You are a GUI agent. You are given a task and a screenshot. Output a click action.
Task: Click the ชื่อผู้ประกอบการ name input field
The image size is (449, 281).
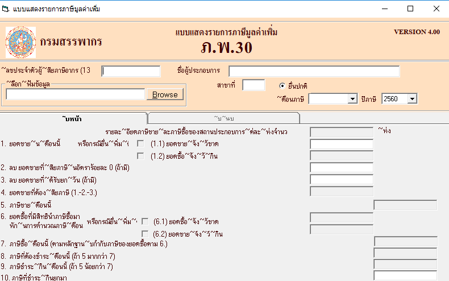tap(314, 71)
